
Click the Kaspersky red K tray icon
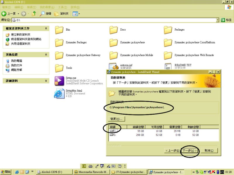[x=214, y=172]
